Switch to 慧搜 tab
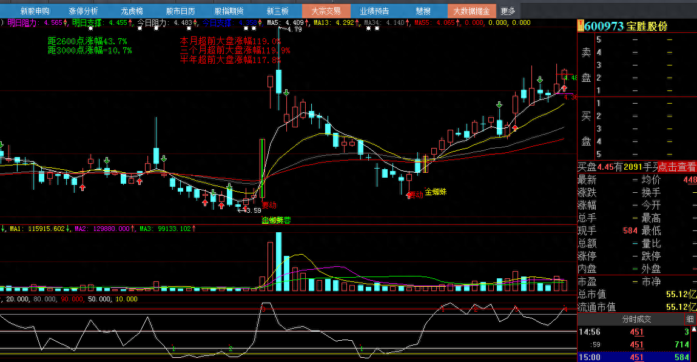The height and width of the screenshot is (362, 697). [x=423, y=11]
